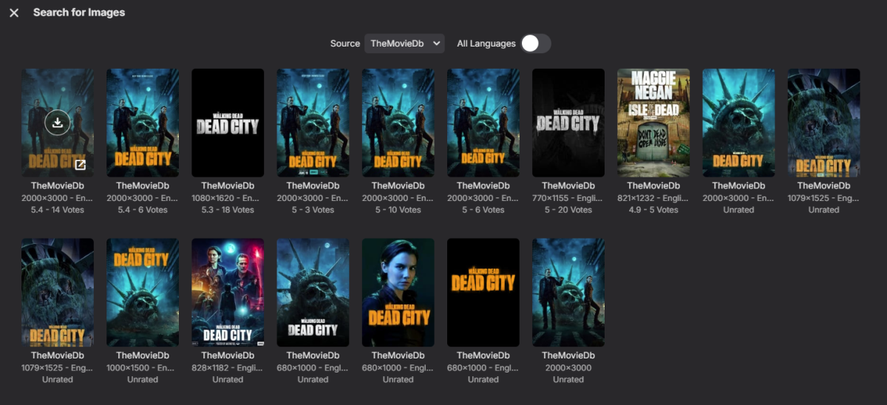The image size is (887, 405).
Task: Choose the poster rated 5 with 6 votes
Action: tap(483, 123)
